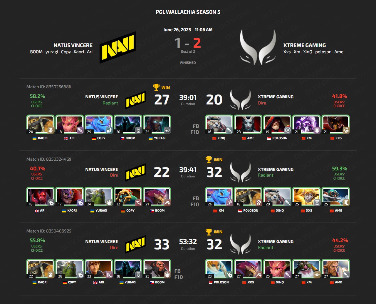
Task: Select Copy's blue Puck hero in game one
Action: point(99,125)
